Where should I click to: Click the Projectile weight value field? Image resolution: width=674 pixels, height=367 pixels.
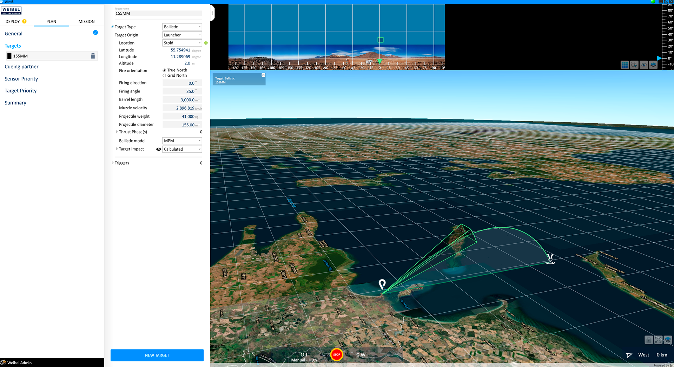point(182,117)
